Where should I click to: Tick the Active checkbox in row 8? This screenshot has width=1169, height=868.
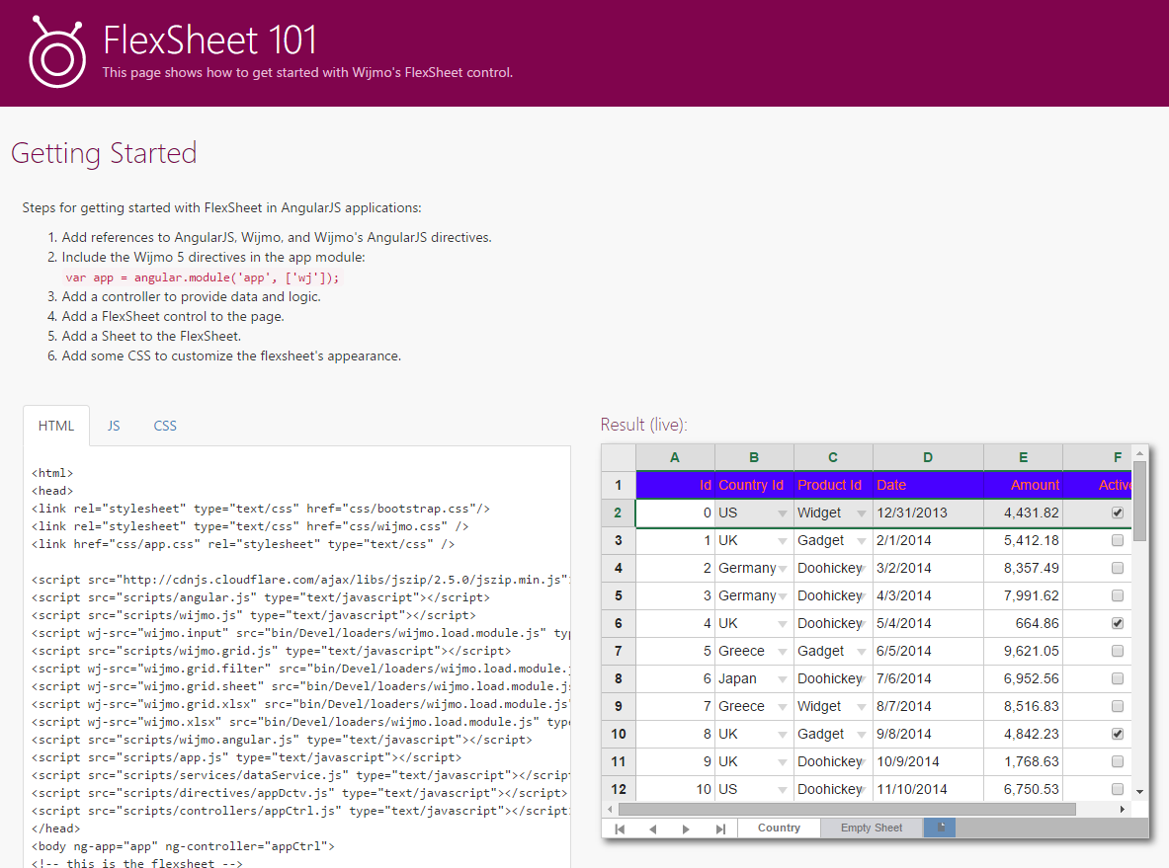(x=1118, y=678)
